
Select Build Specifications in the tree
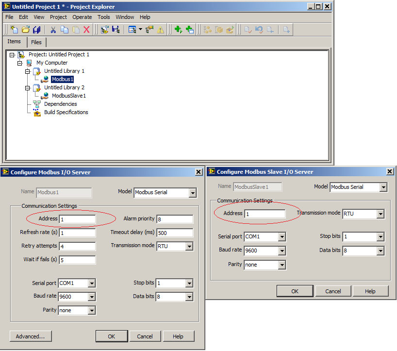(66, 112)
